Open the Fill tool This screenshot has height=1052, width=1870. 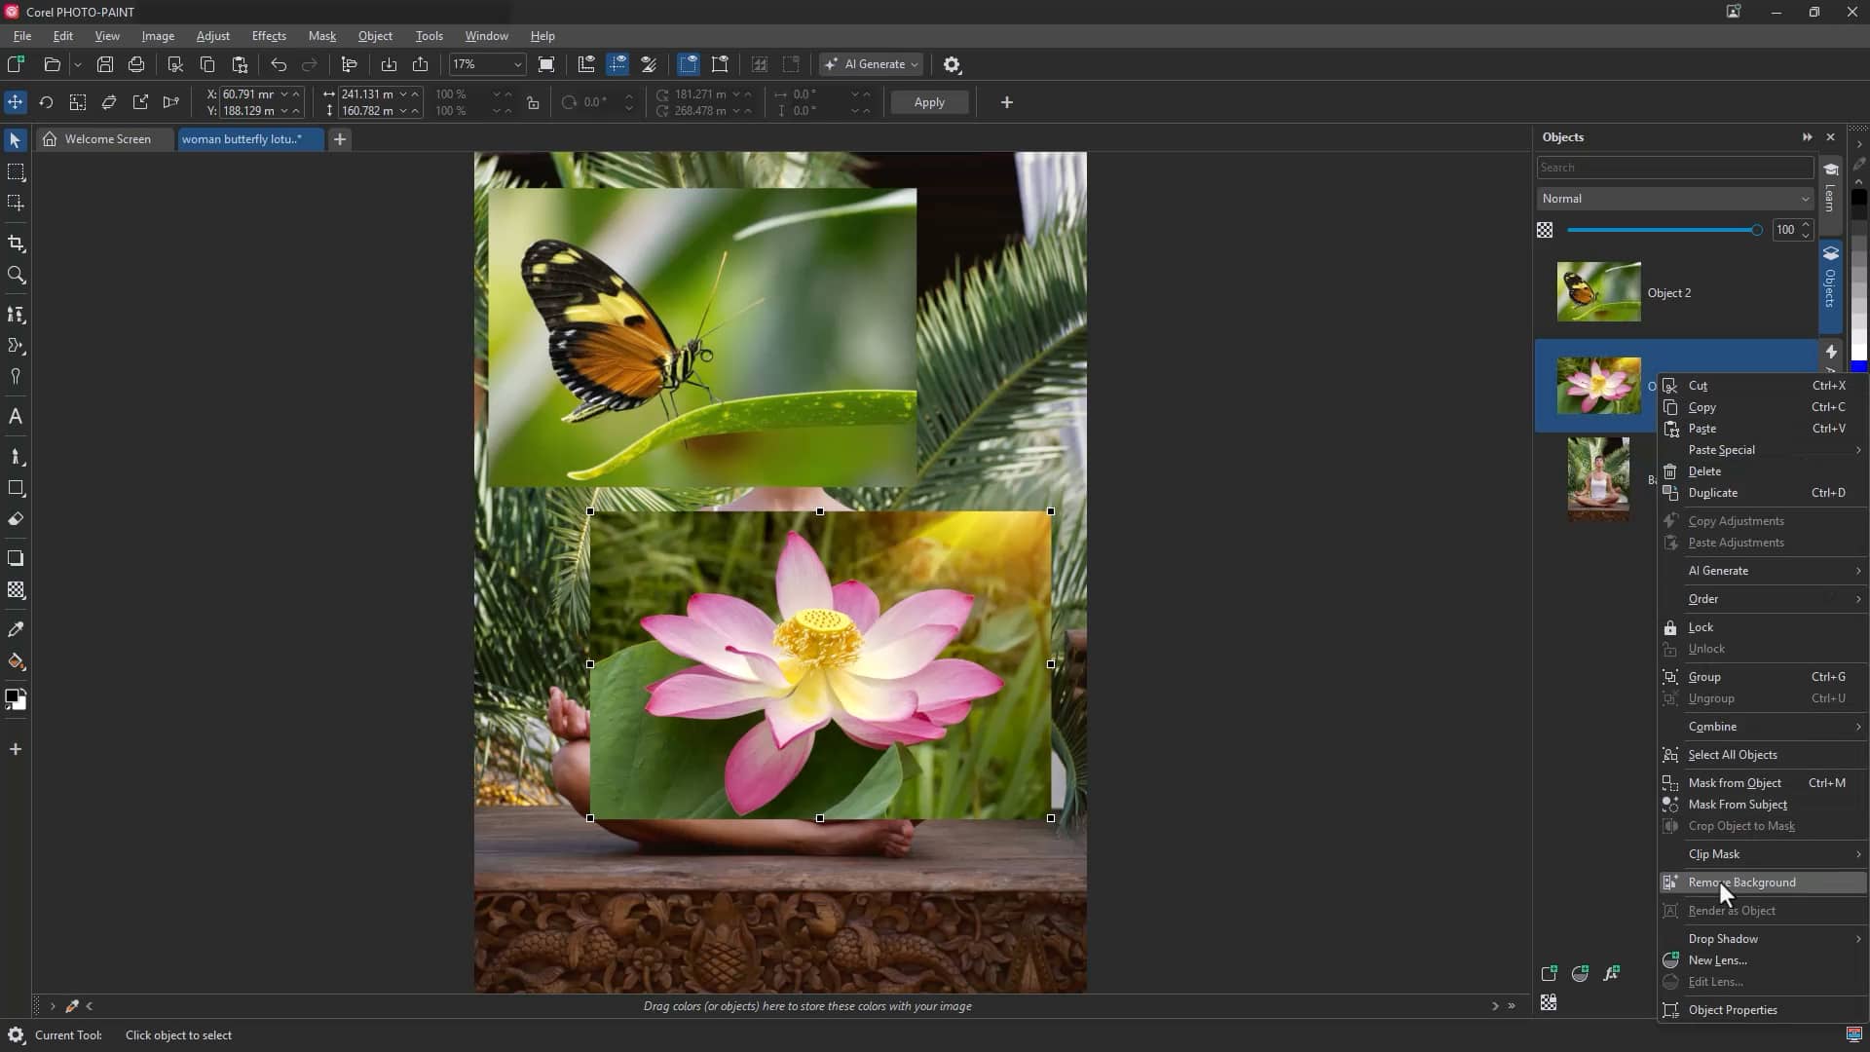click(16, 662)
